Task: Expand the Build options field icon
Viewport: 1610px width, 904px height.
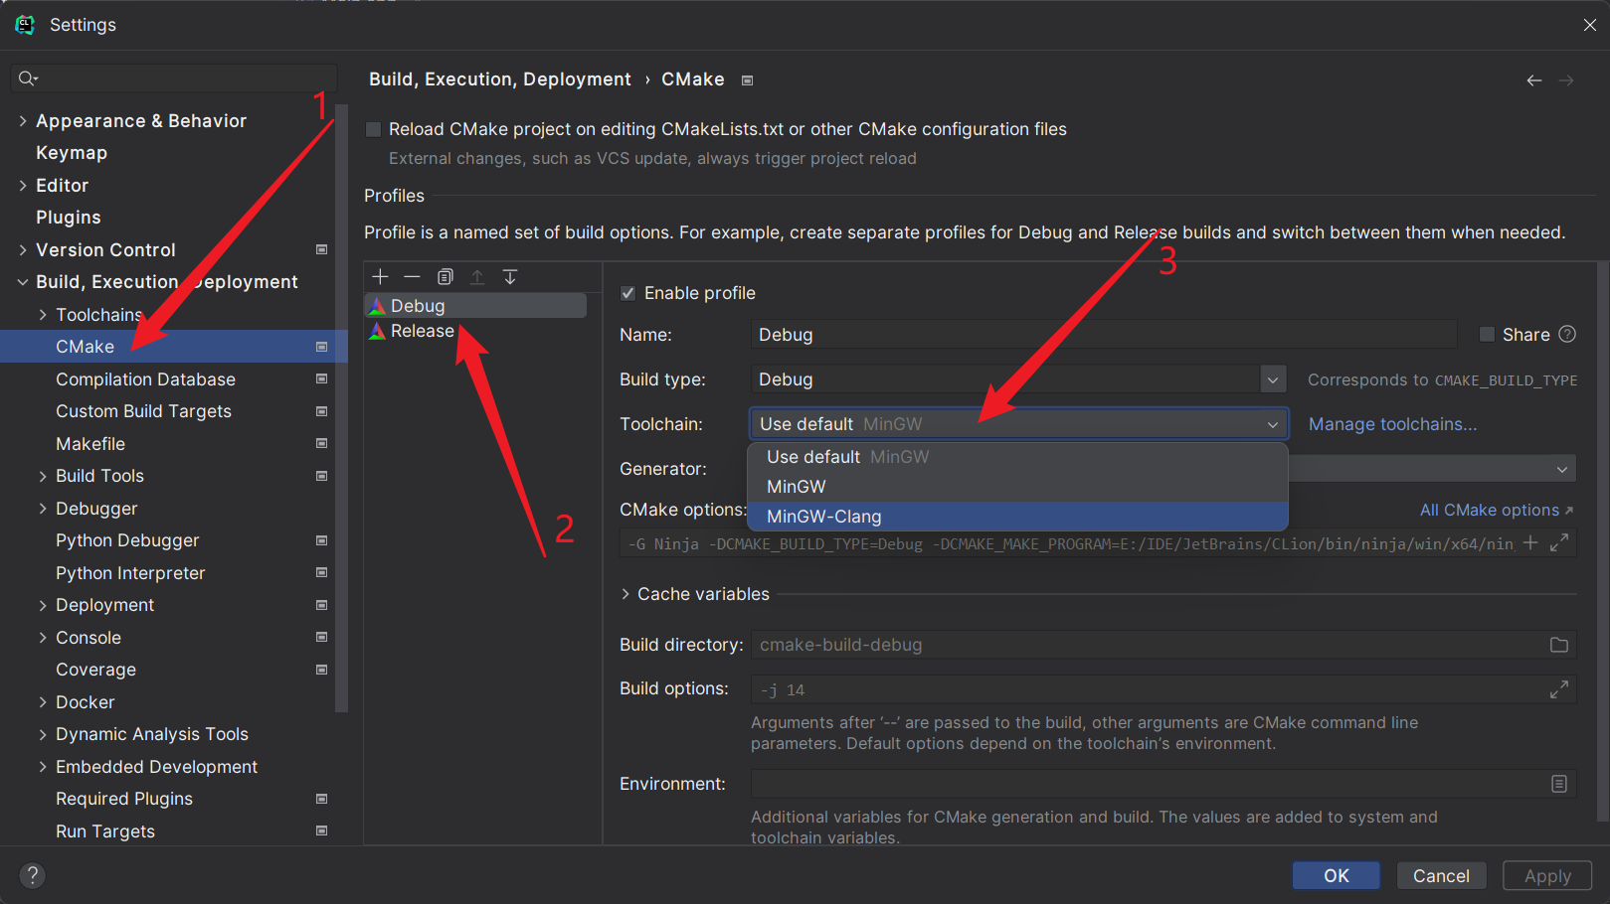Action: click(1558, 689)
